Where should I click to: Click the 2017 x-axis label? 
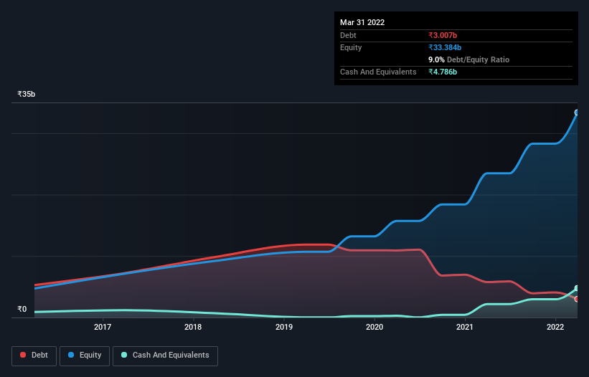coord(103,327)
